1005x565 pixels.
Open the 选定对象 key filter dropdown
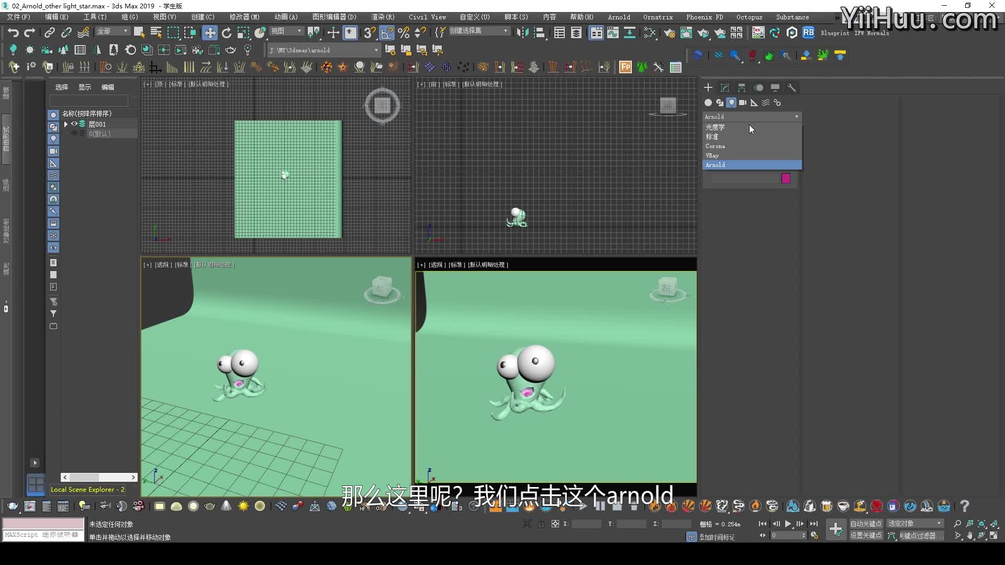pyautogui.click(x=914, y=524)
